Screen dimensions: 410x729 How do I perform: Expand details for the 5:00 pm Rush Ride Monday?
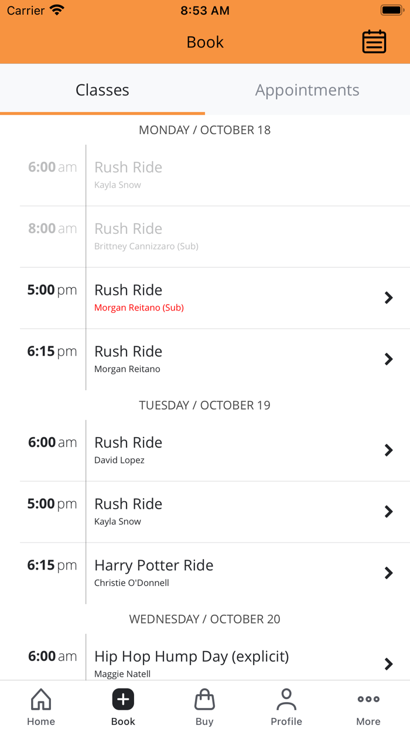(x=205, y=298)
